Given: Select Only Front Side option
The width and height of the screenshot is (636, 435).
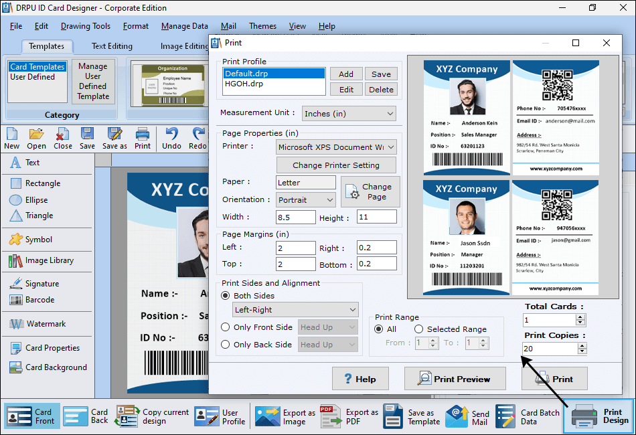Looking at the screenshot, I should pos(225,327).
